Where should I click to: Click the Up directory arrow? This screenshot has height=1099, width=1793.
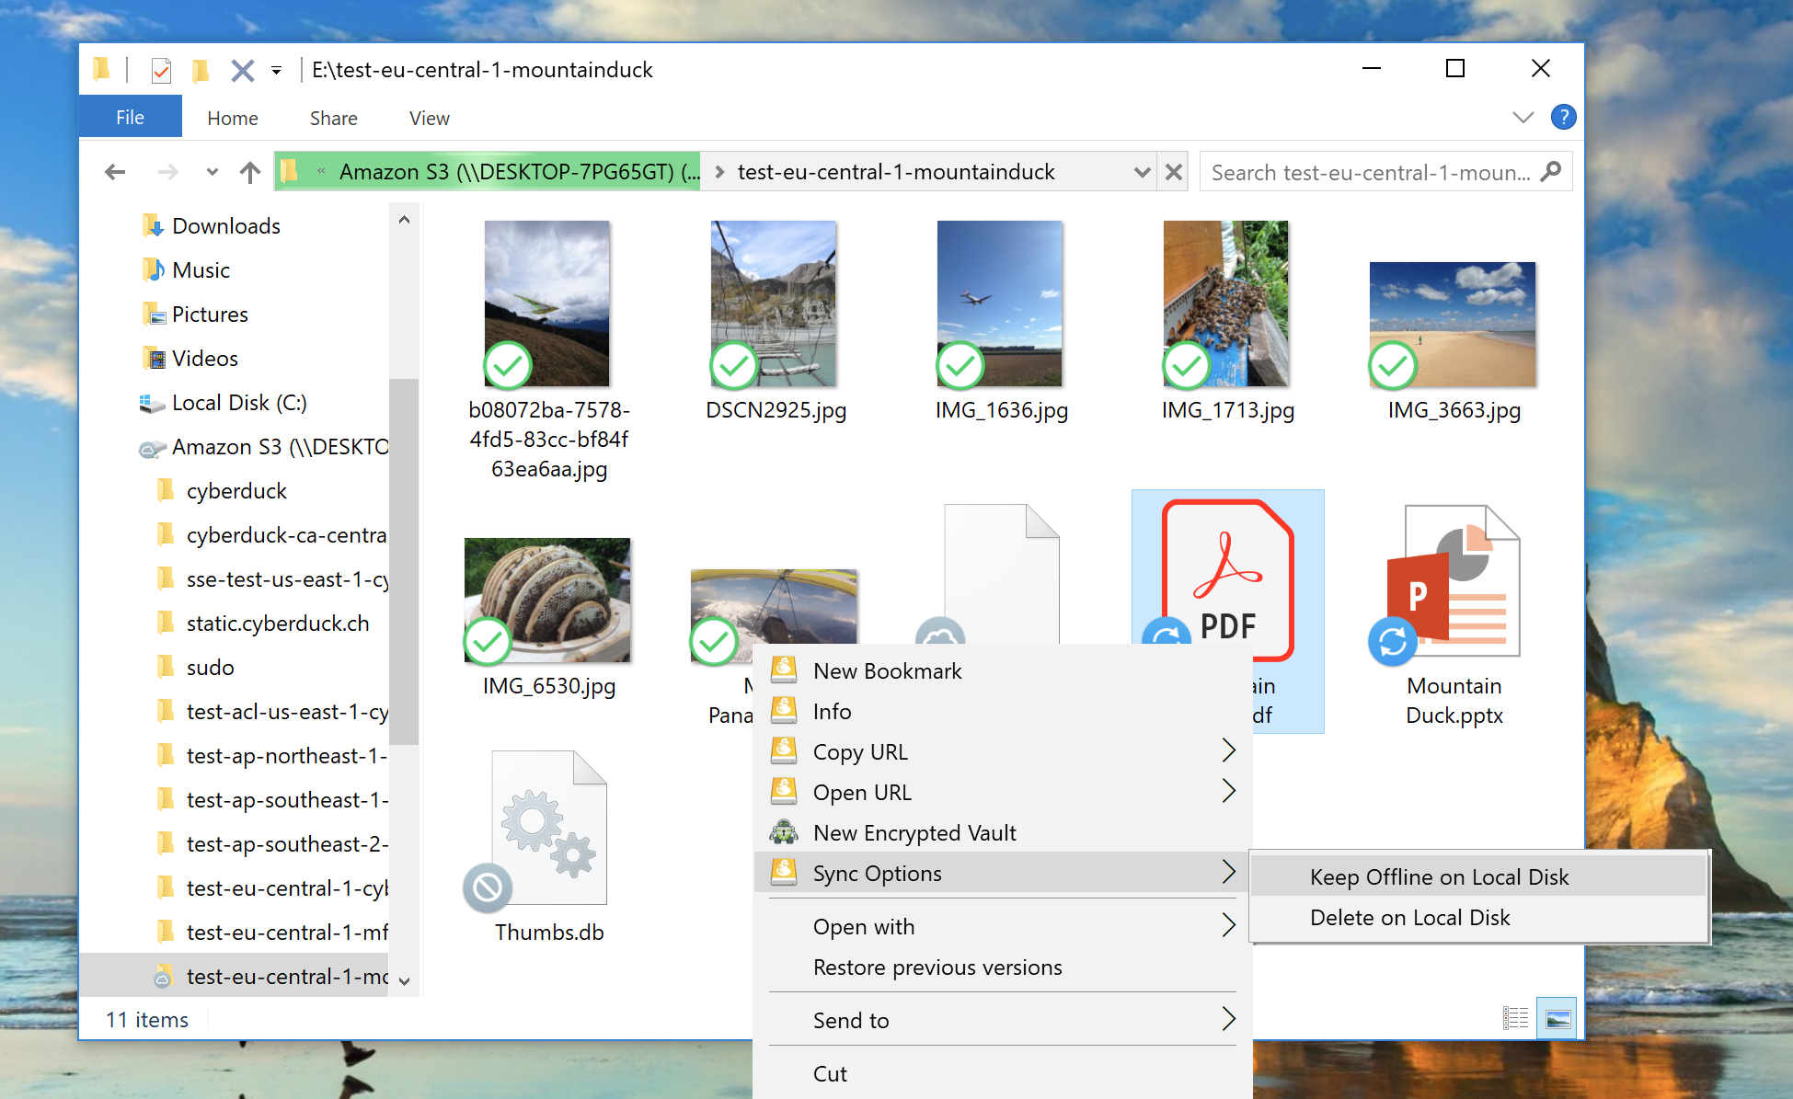(x=249, y=172)
